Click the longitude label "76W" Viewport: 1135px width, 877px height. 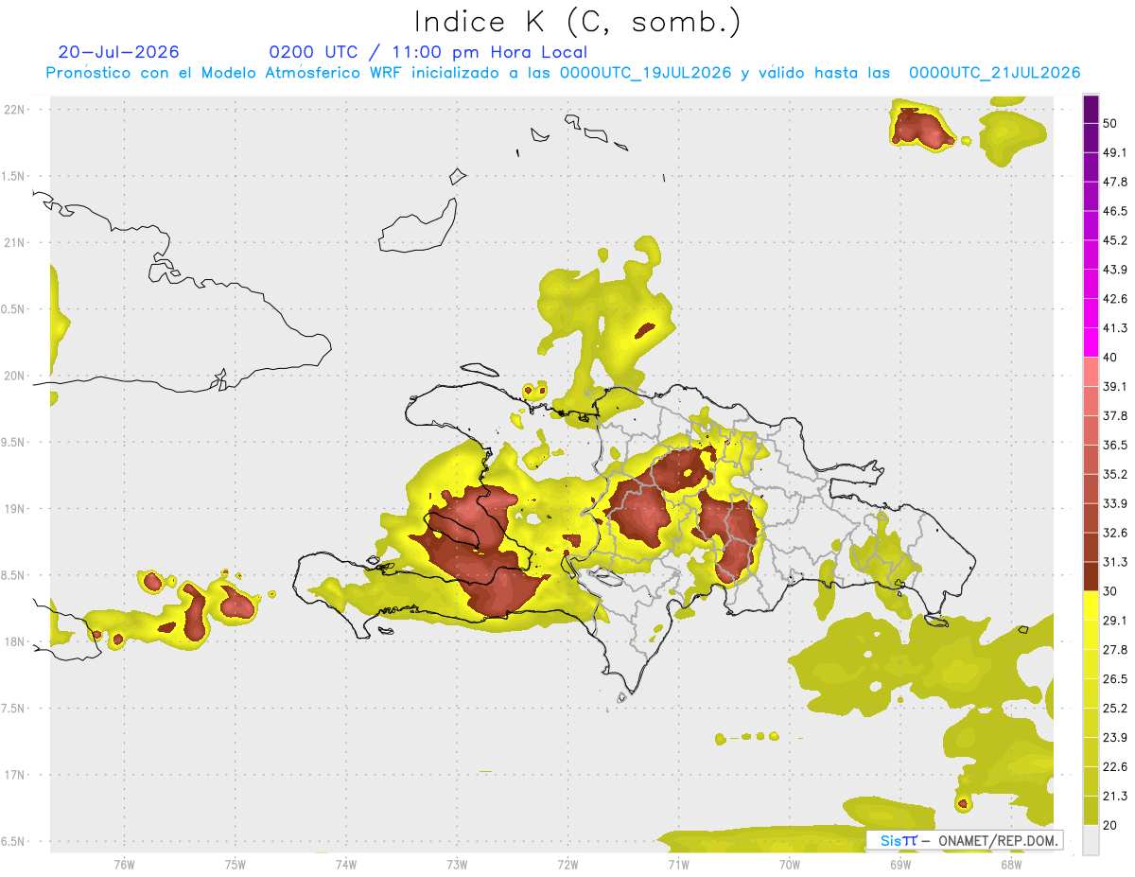point(124,864)
